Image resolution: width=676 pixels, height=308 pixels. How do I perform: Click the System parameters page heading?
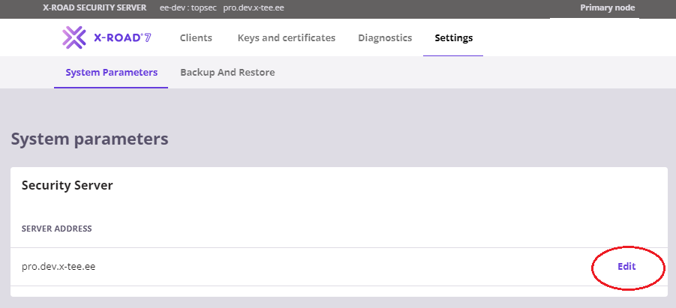click(89, 139)
